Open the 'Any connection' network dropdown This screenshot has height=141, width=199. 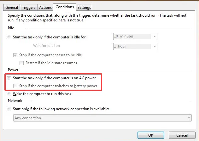pos(189,118)
